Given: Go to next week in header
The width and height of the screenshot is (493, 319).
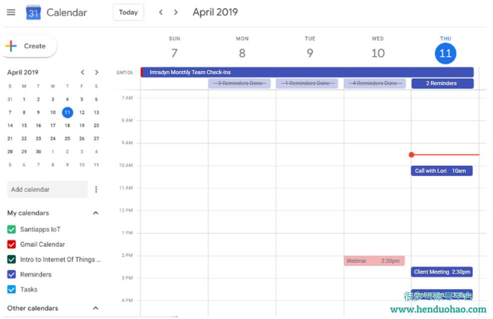Looking at the screenshot, I should pyautogui.click(x=176, y=12).
